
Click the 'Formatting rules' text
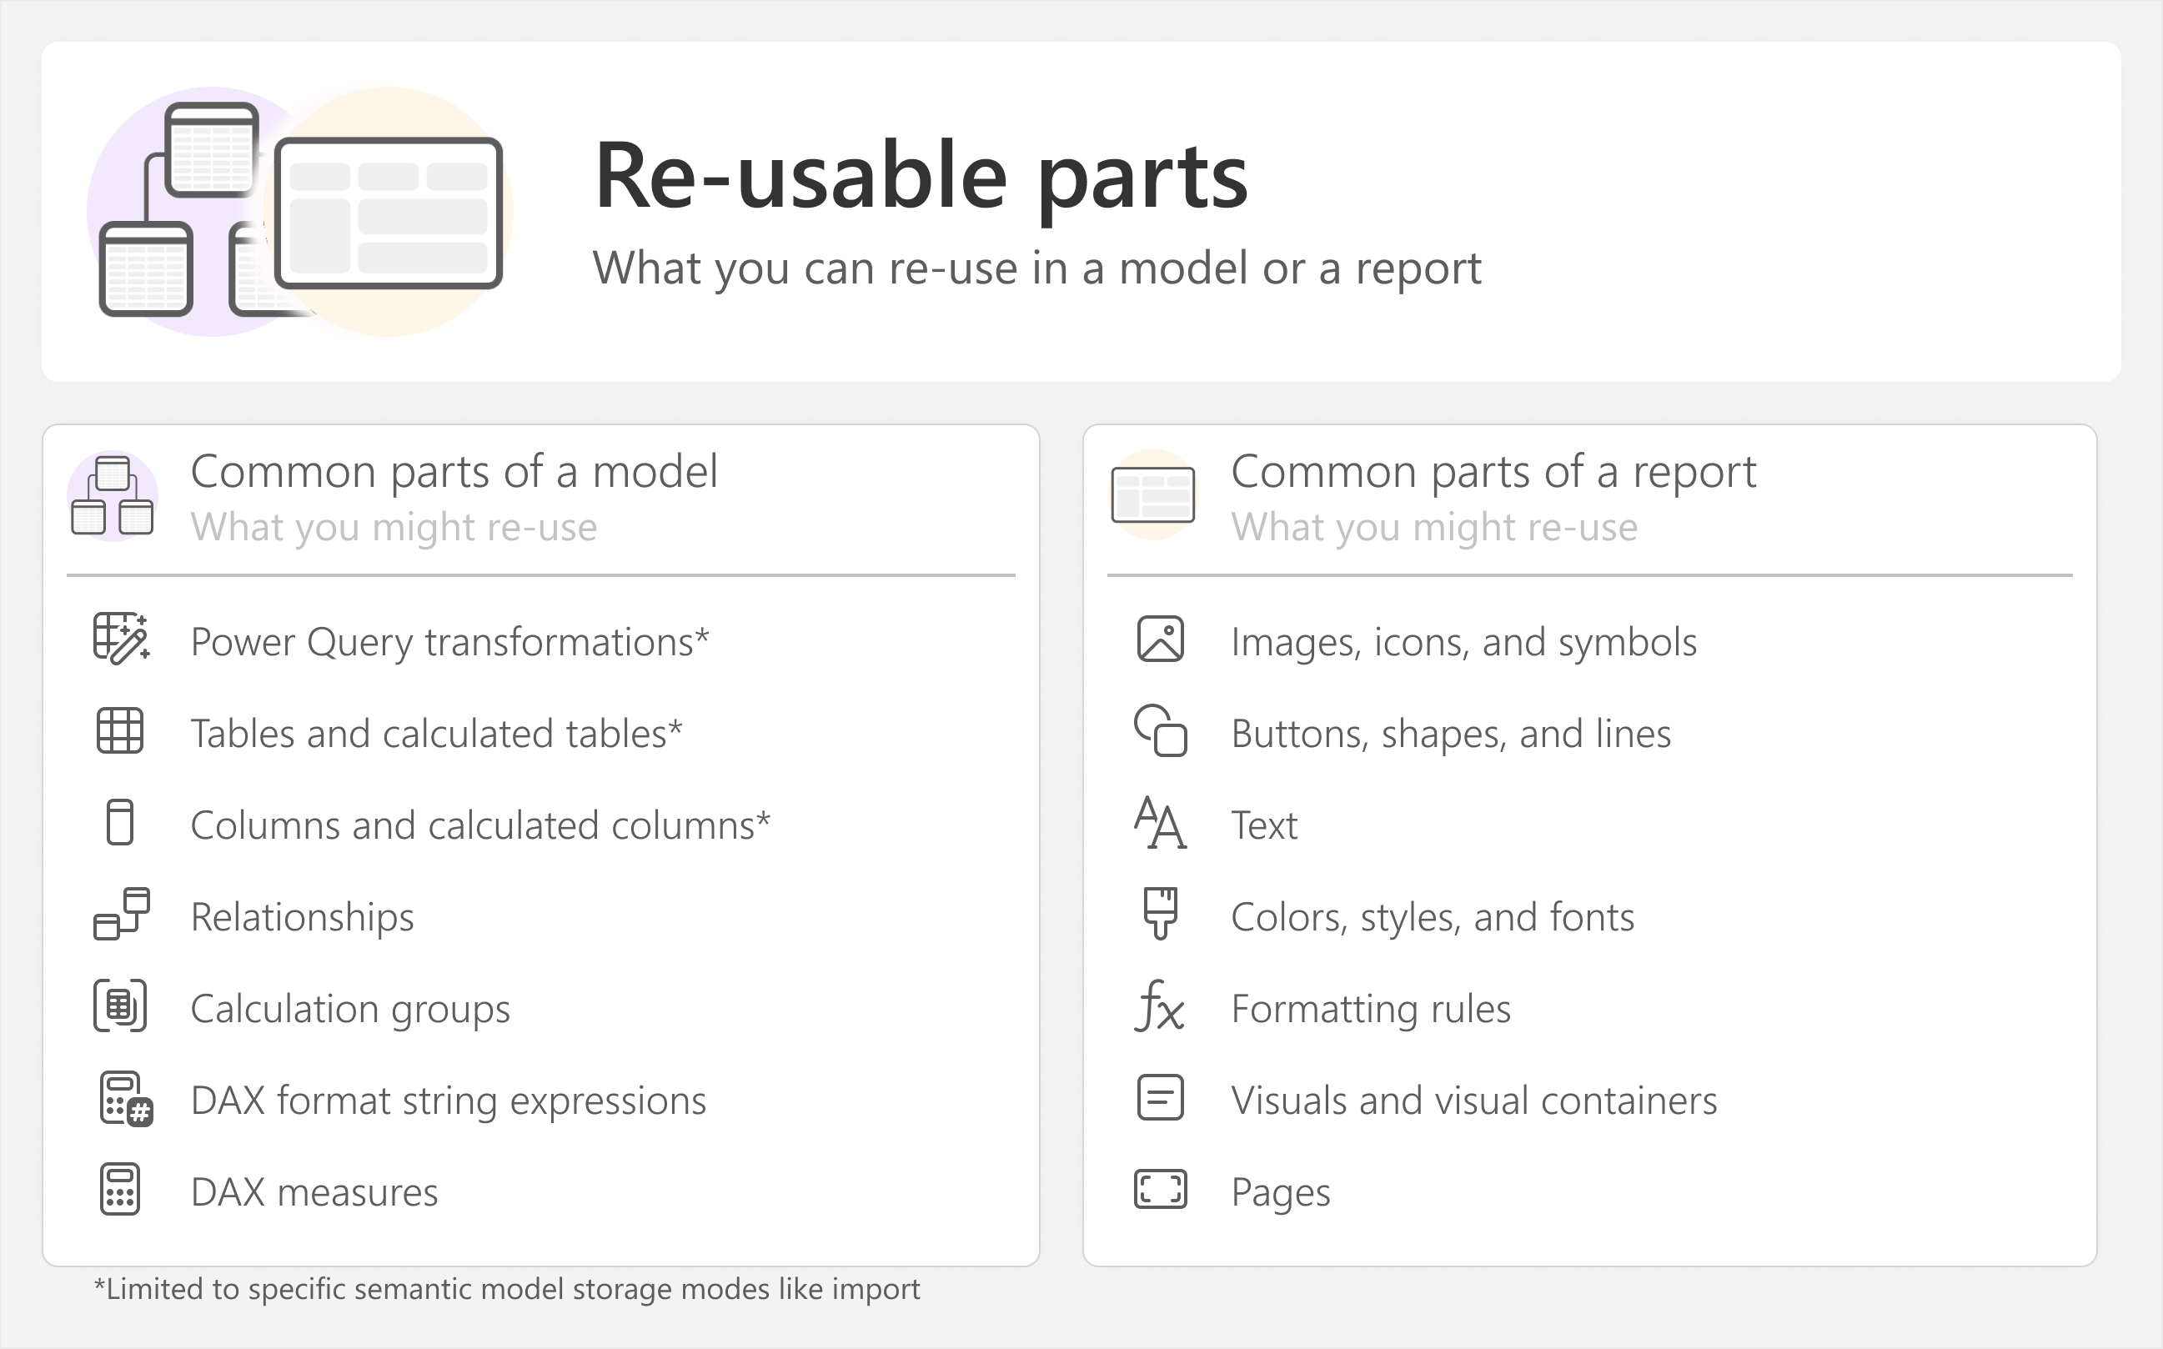coord(1371,1009)
